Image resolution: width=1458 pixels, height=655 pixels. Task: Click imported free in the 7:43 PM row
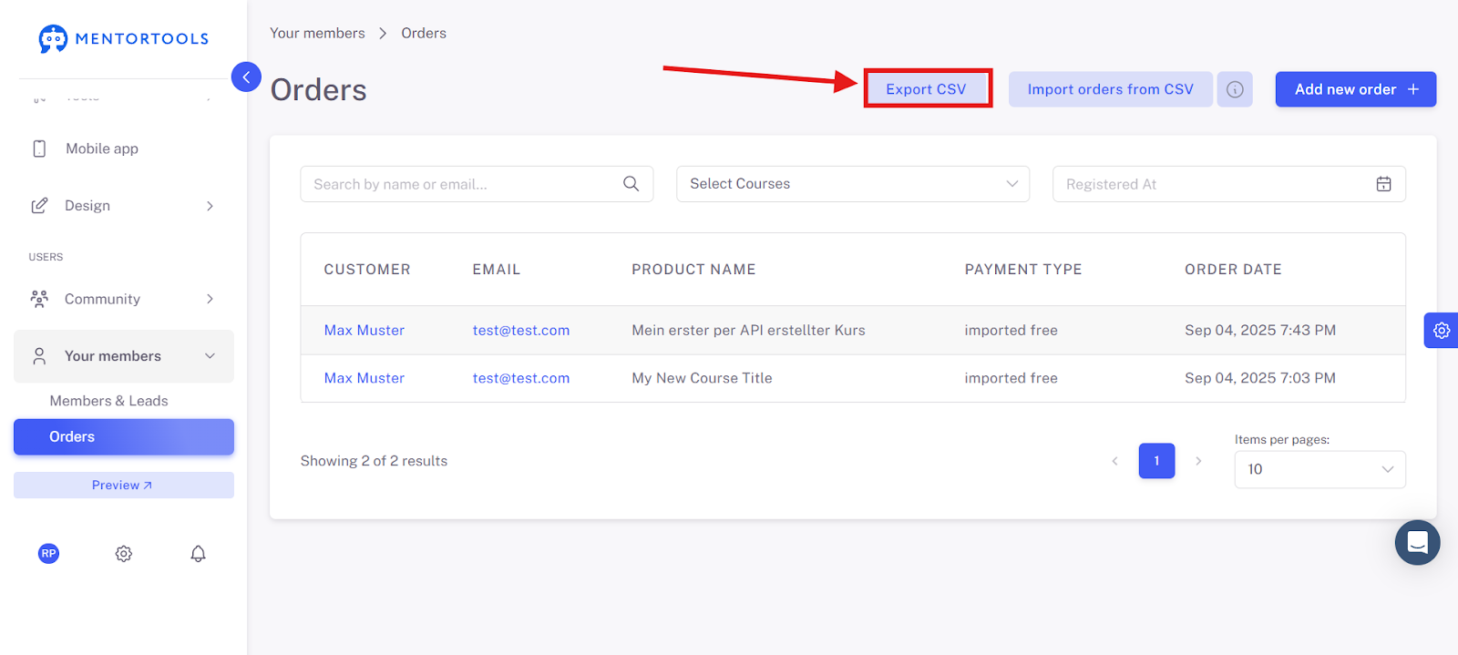[x=1011, y=331]
